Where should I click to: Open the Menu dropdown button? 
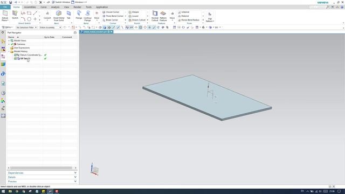(7, 27)
